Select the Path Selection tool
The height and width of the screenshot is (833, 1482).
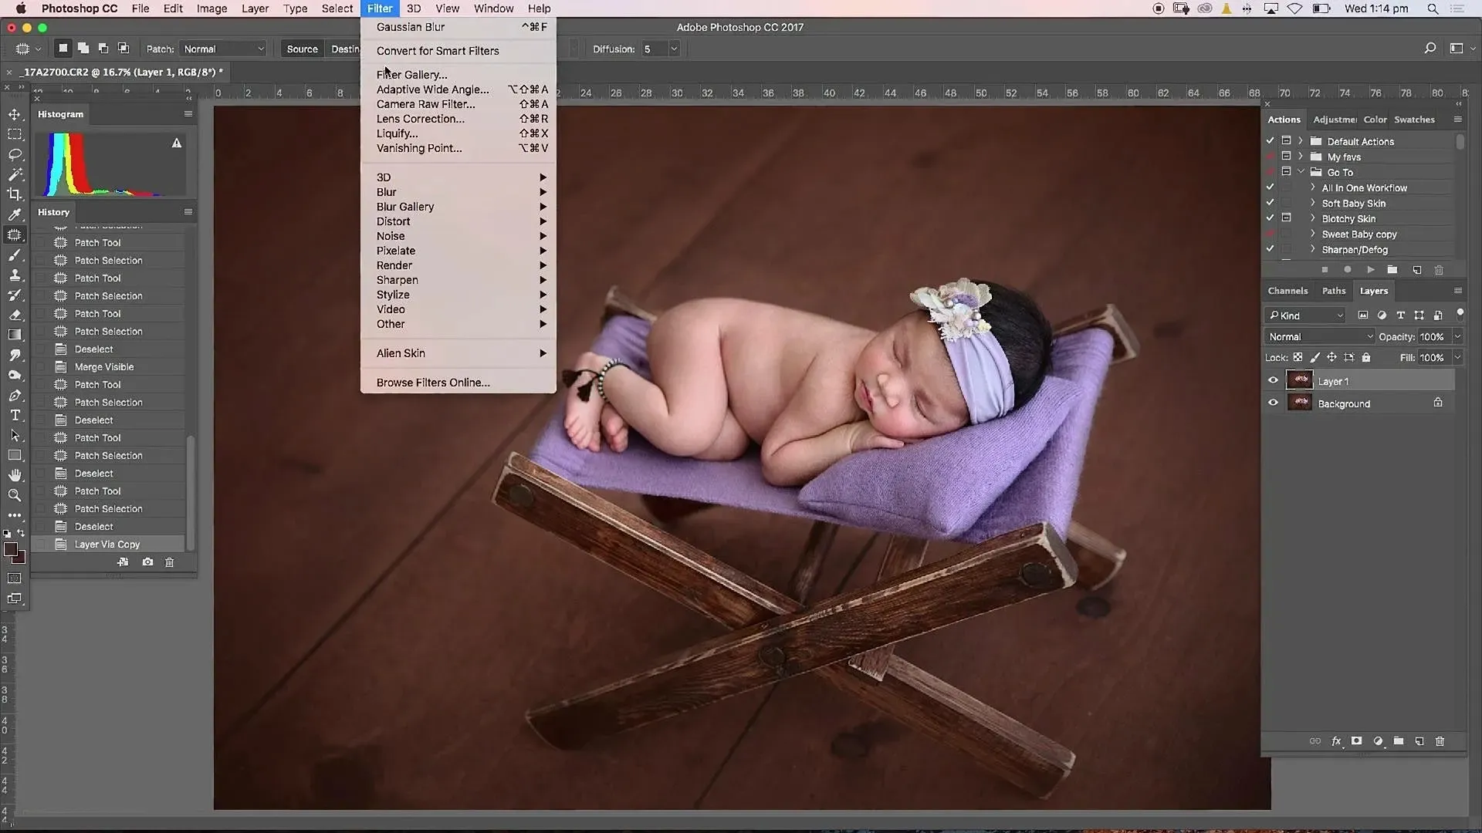click(15, 435)
